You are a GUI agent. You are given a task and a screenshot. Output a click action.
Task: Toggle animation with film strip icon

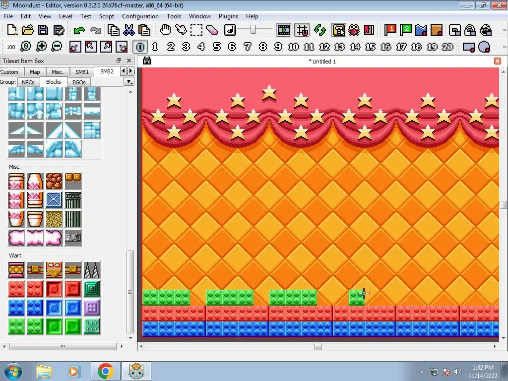pos(283,30)
